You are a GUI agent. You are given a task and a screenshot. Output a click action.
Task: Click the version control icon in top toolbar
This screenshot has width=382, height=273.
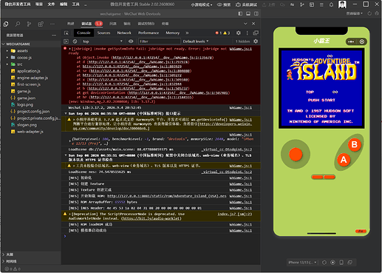coord(302,4)
